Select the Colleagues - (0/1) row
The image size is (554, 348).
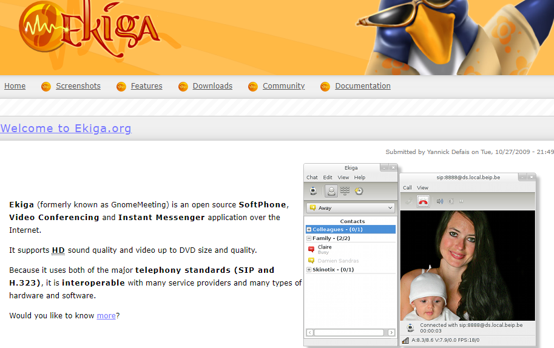pyautogui.click(x=351, y=229)
